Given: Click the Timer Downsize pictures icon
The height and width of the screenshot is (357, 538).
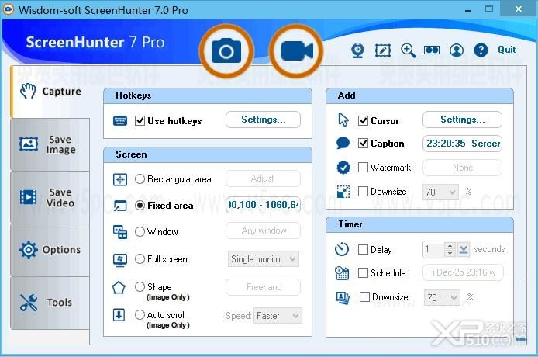Looking at the screenshot, I should click(x=343, y=297).
